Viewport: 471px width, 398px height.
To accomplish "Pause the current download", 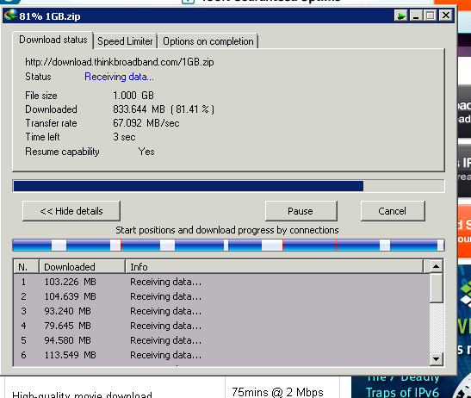I will pyautogui.click(x=301, y=211).
